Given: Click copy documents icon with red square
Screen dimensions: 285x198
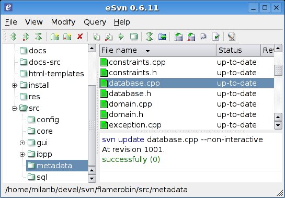Looking at the screenshot, I should pos(109,37).
